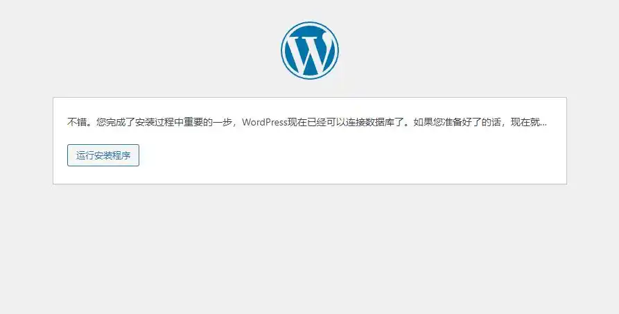Click the white W letter inside logo
The image size is (619, 314).
pos(310,53)
